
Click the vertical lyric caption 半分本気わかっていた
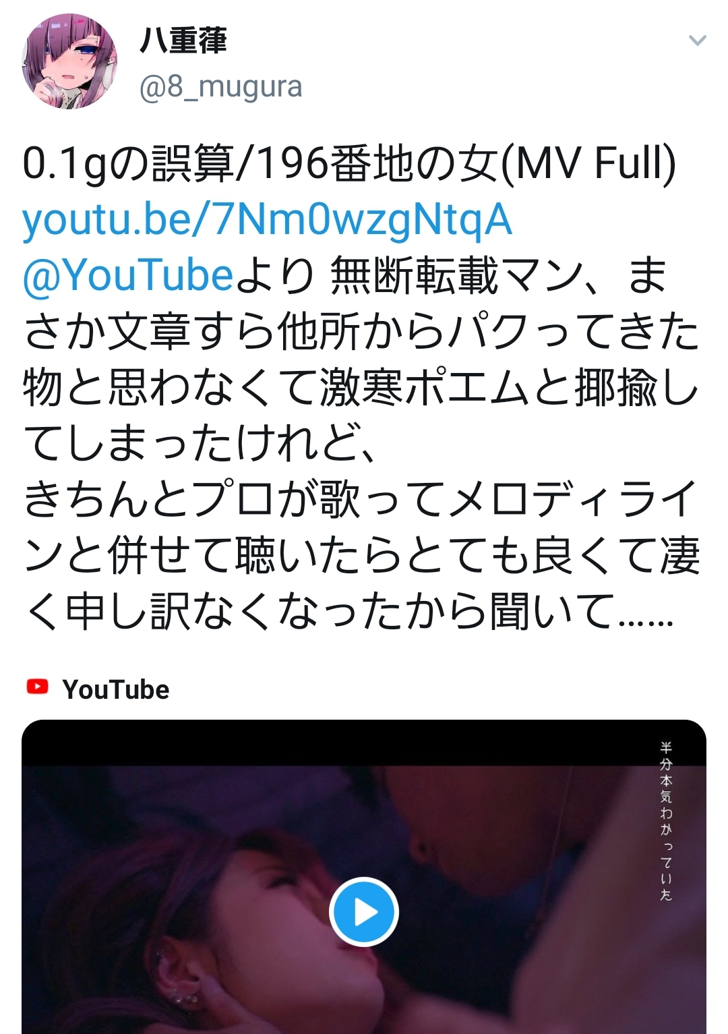point(666,821)
